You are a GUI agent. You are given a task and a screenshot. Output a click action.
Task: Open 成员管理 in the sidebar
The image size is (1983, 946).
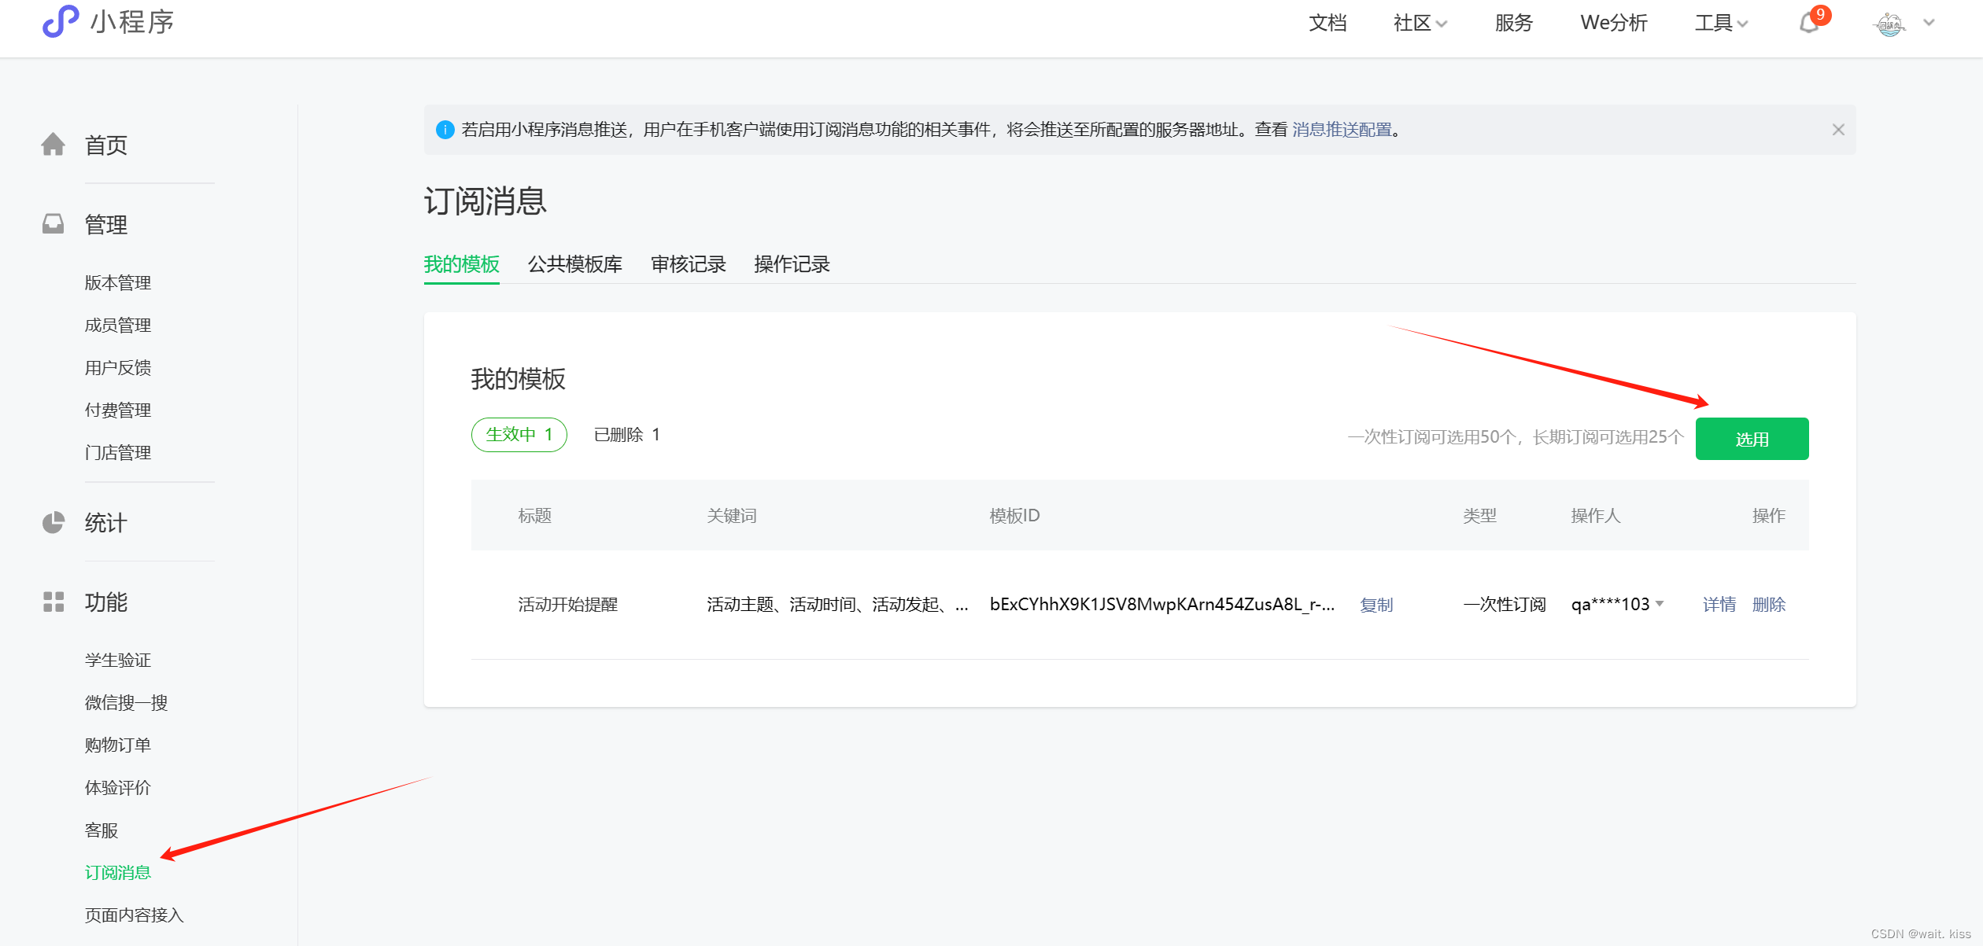[x=118, y=326]
